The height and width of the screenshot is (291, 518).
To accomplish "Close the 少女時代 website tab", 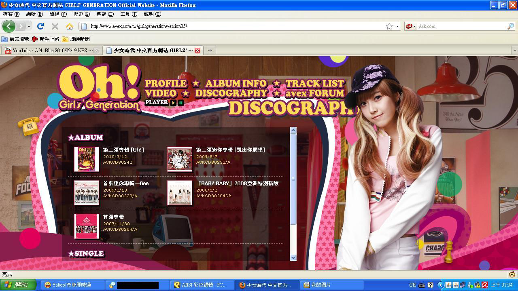I will [197, 51].
